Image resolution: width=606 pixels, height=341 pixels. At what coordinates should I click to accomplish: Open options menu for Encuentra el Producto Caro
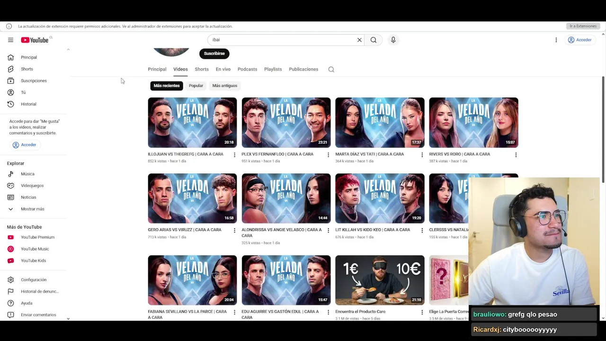[422, 313]
